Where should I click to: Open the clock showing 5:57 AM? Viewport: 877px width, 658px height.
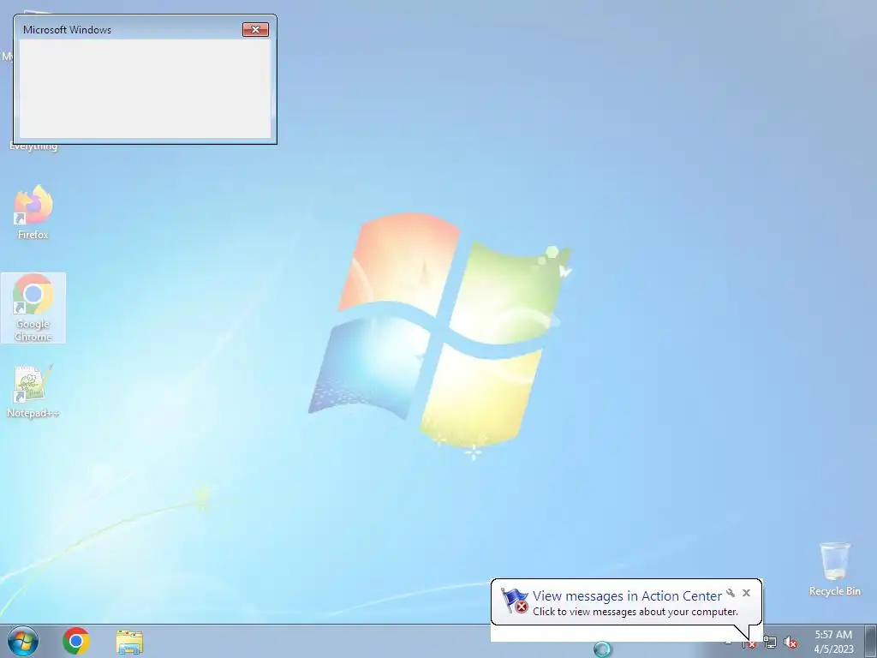[833, 642]
